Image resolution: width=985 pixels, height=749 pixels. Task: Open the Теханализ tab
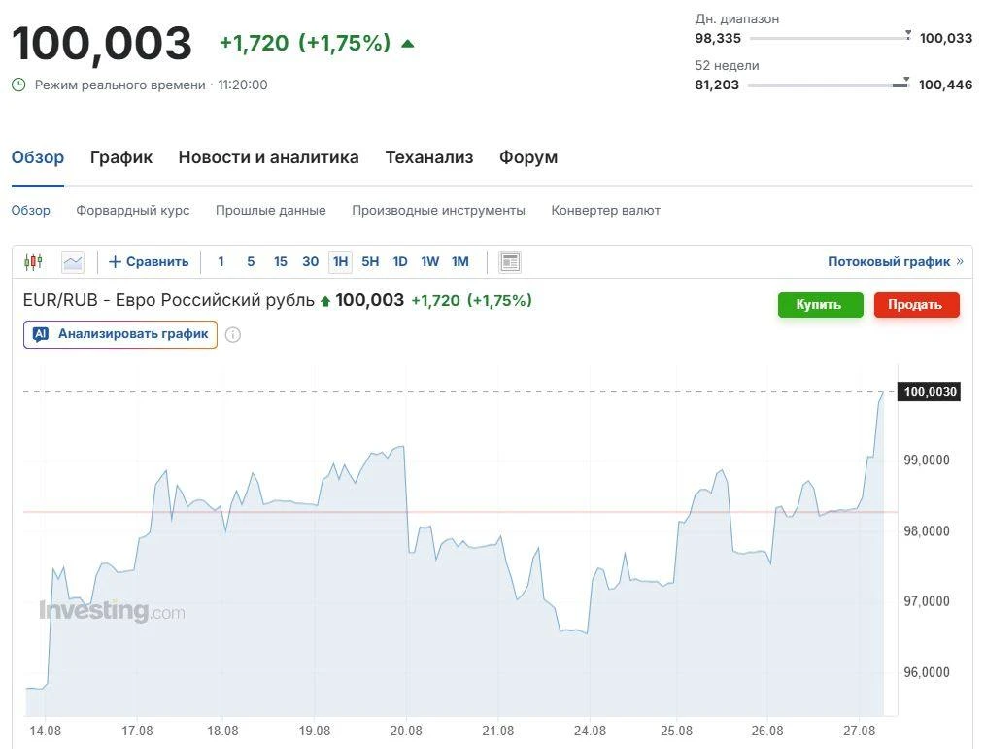(x=429, y=157)
